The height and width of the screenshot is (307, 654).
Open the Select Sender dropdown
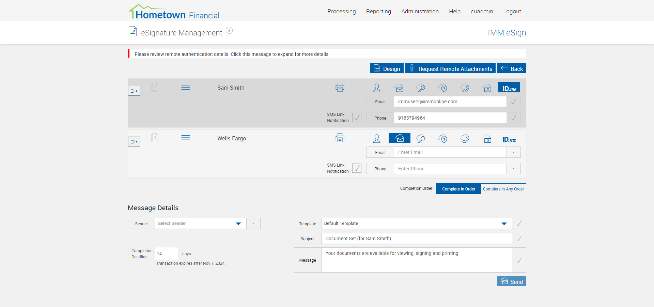pos(201,224)
